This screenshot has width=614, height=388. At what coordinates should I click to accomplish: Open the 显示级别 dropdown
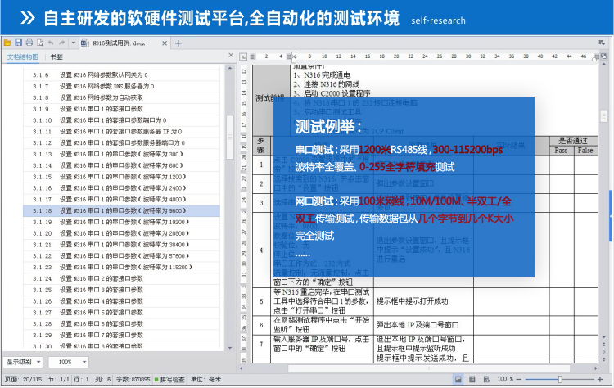click(x=24, y=361)
